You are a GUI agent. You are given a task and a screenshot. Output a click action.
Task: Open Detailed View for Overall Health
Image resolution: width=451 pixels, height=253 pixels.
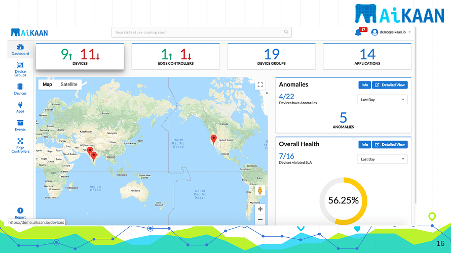coord(390,145)
